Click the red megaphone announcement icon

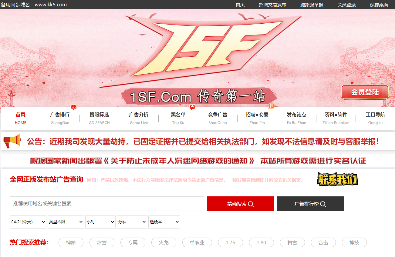tap(12, 141)
